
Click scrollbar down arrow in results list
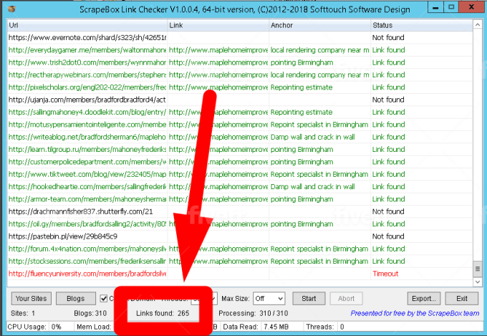478,282
